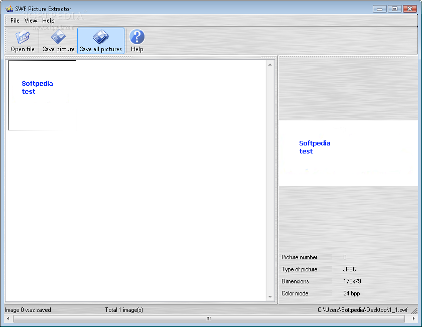Maximize the SWF Picture Extractor window
Screen dimensions: 422x327
[394, 9]
